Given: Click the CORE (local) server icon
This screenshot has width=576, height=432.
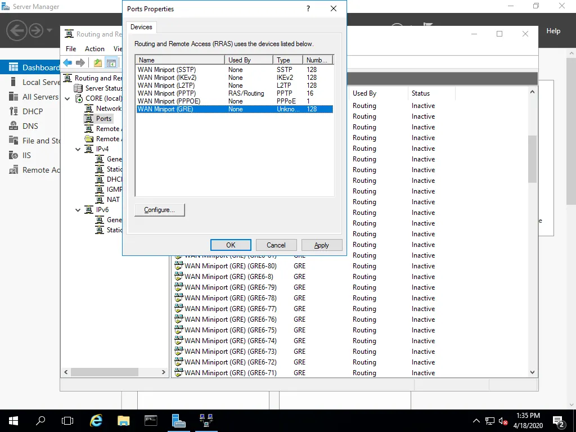Looking at the screenshot, I should pyautogui.click(x=79, y=98).
